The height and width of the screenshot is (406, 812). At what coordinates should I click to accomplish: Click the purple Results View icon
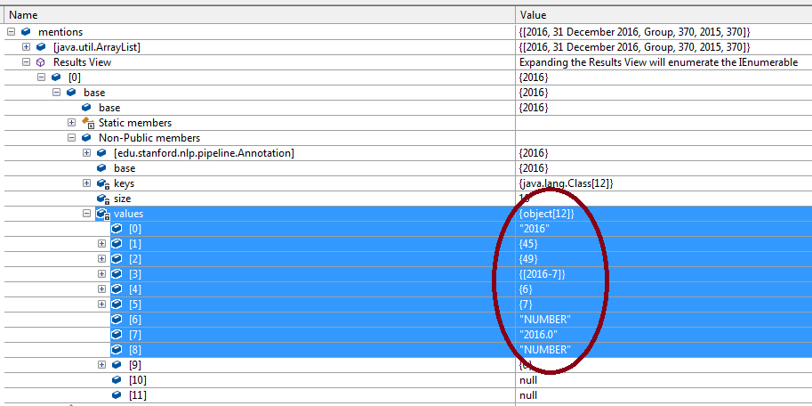coord(41,62)
